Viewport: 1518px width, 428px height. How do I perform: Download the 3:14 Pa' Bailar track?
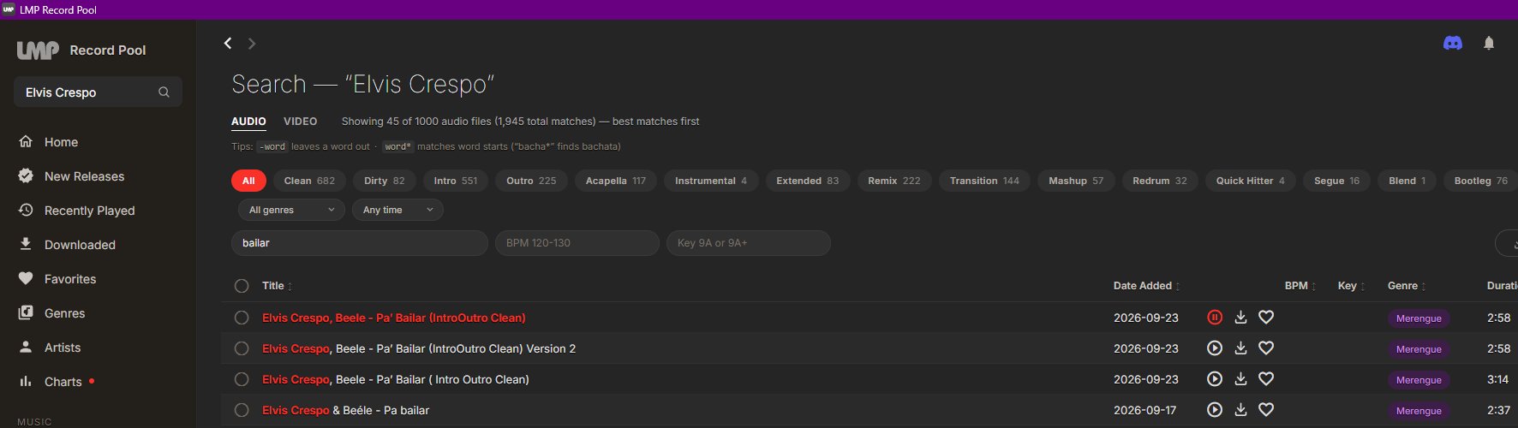(1240, 379)
